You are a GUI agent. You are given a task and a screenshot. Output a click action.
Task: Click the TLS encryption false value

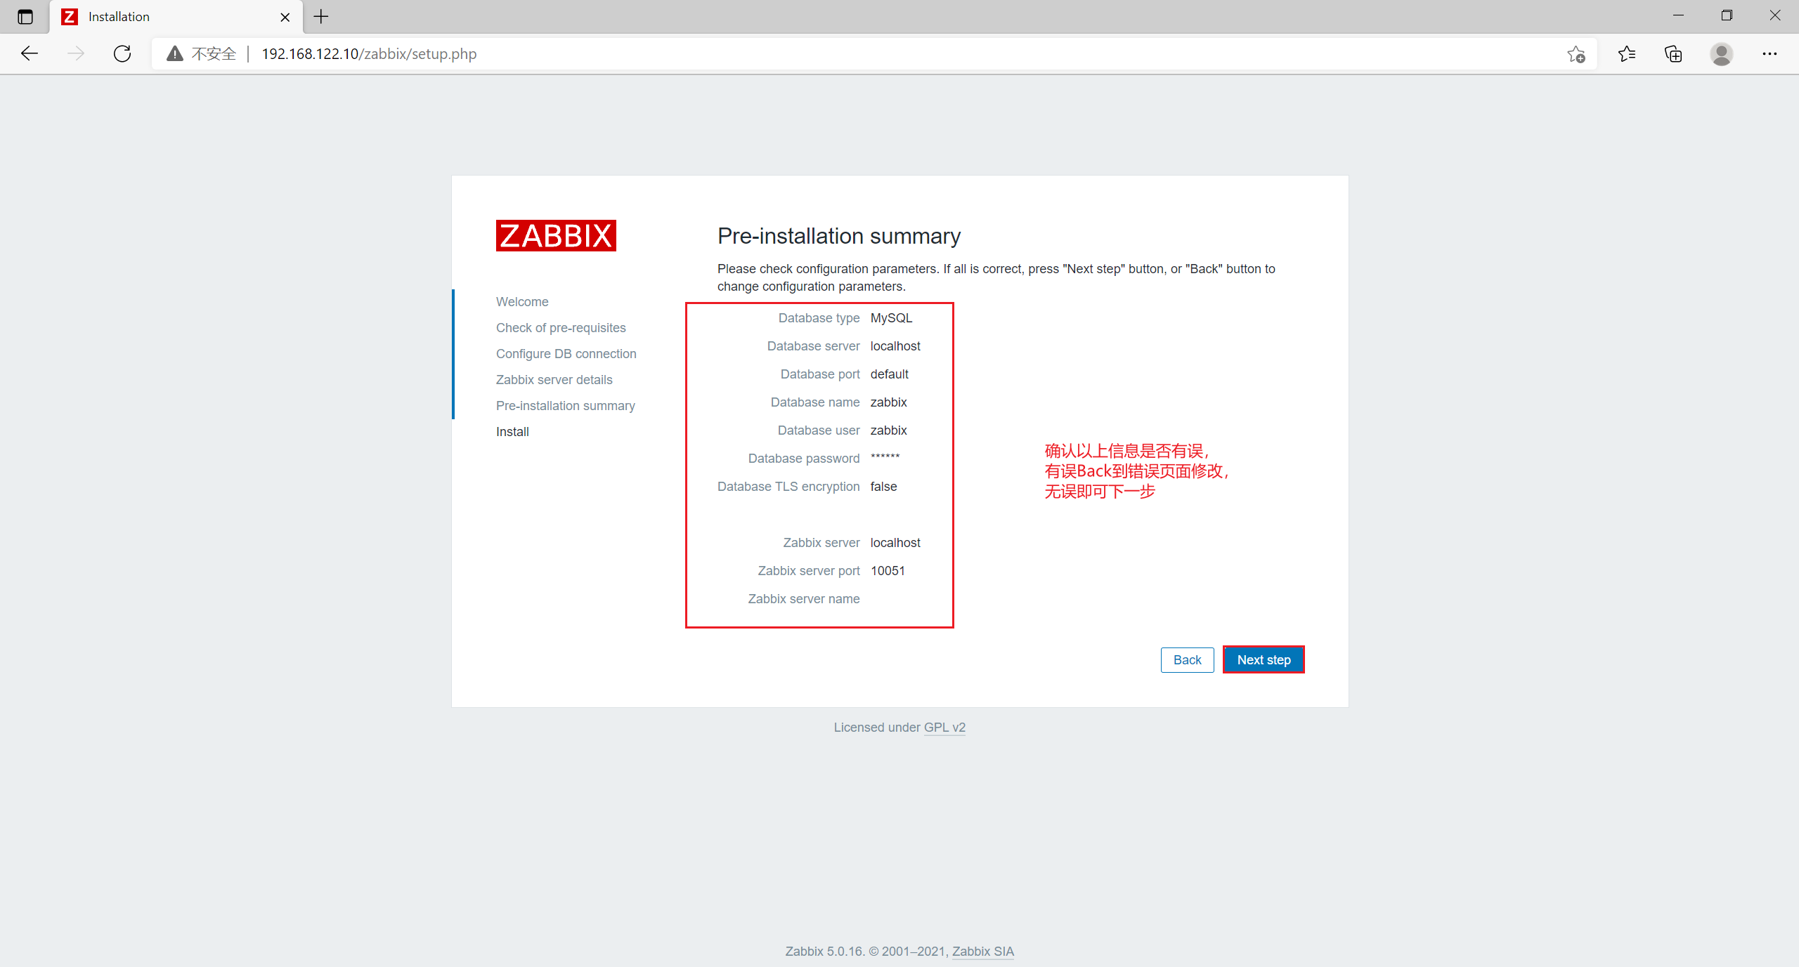(x=883, y=487)
